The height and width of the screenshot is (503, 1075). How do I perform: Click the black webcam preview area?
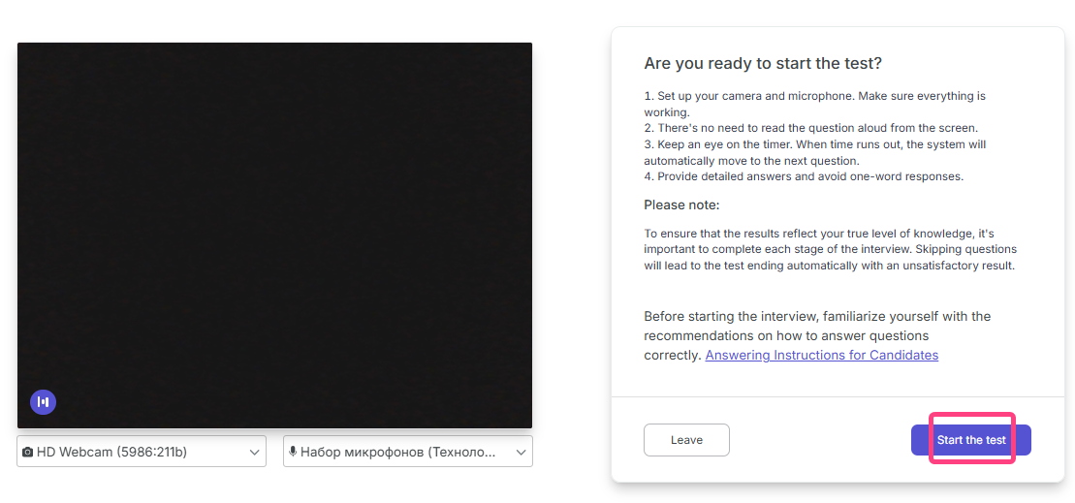[274, 235]
